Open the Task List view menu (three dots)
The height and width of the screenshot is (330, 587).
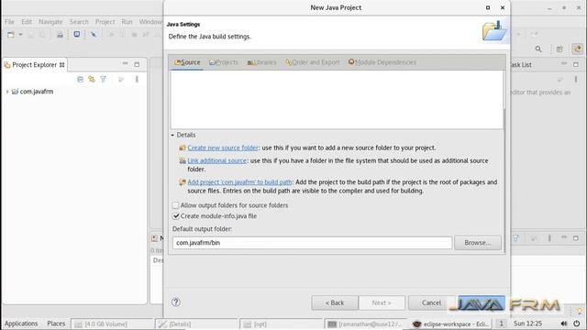[x=576, y=80]
